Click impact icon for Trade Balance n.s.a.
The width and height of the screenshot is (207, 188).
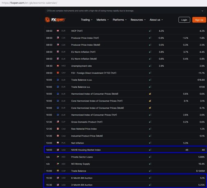point(150,80)
